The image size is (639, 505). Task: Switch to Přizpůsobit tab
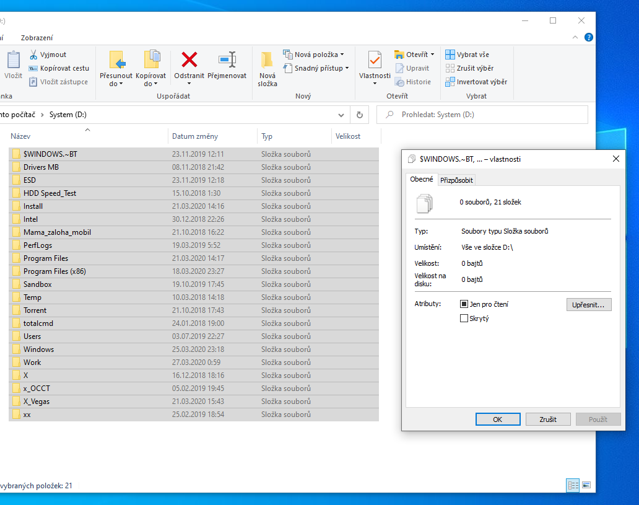point(456,180)
